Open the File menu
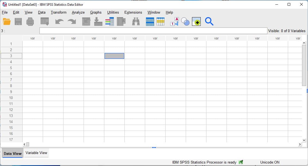Image resolution: width=308 pixels, height=166 pixels. [5, 12]
